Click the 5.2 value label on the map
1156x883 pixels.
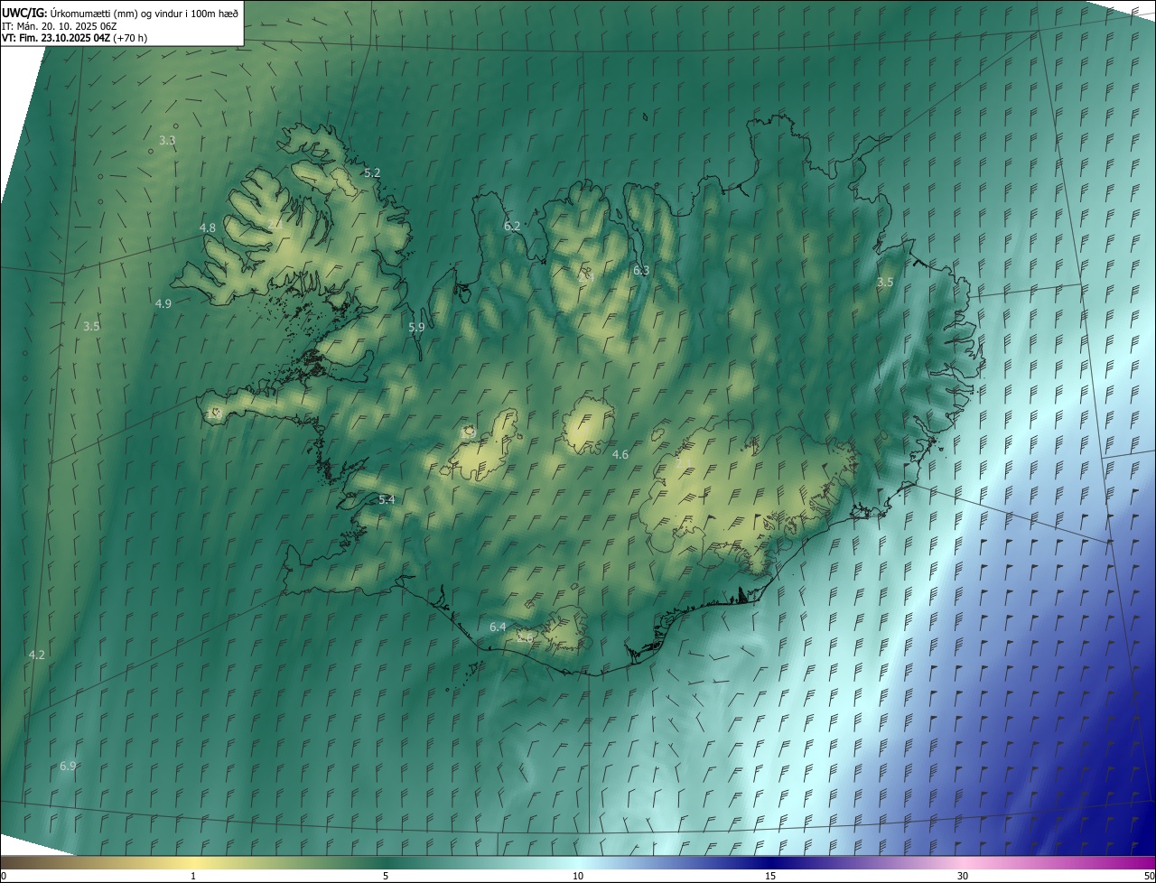click(x=372, y=172)
